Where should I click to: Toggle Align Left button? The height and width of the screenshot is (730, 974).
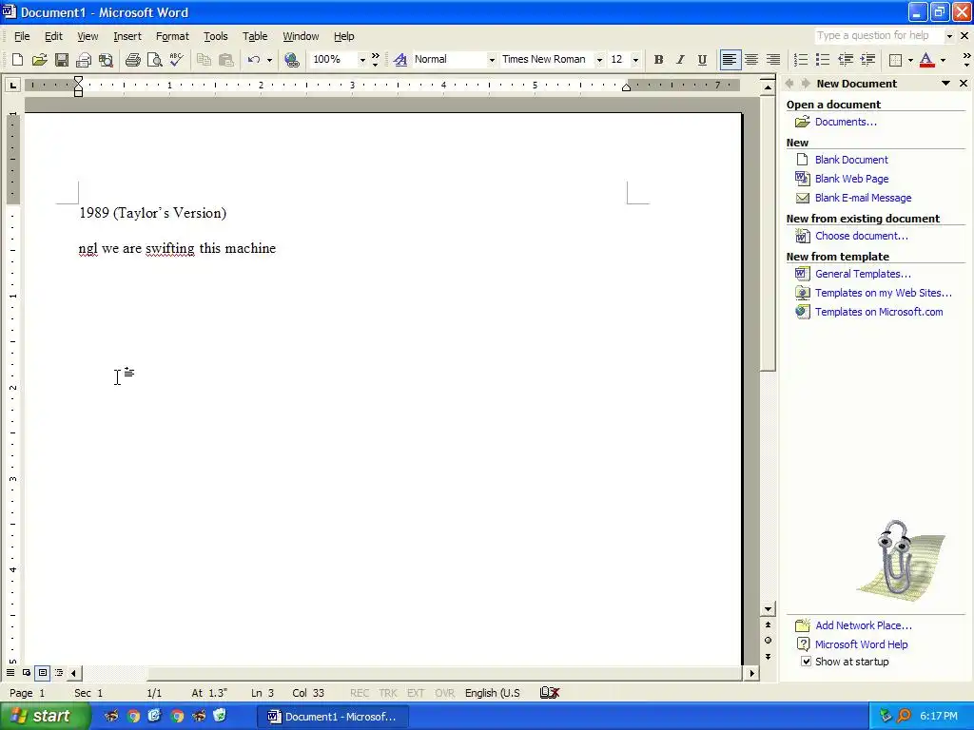pyautogui.click(x=730, y=60)
